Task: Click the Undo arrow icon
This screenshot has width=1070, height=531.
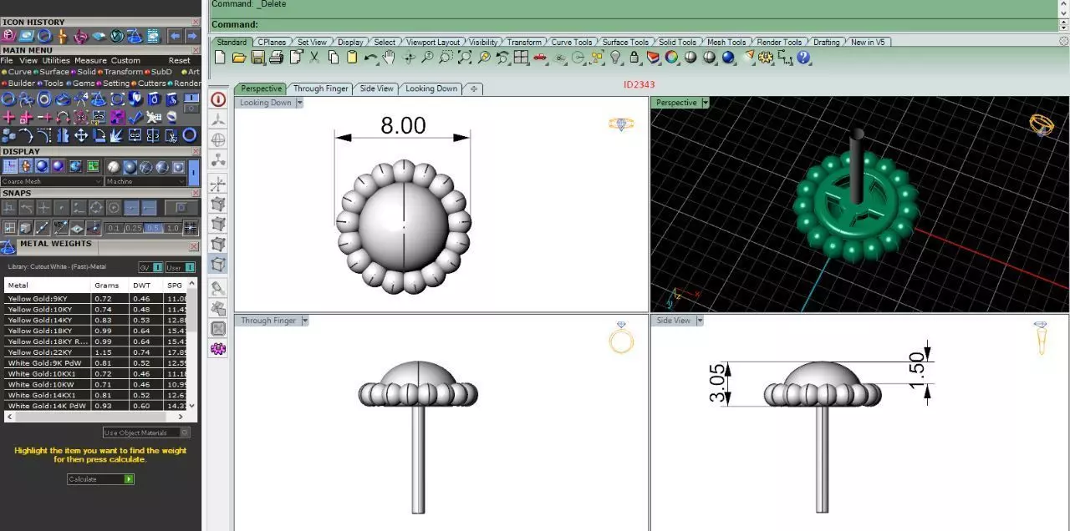Action: pos(370,58)
